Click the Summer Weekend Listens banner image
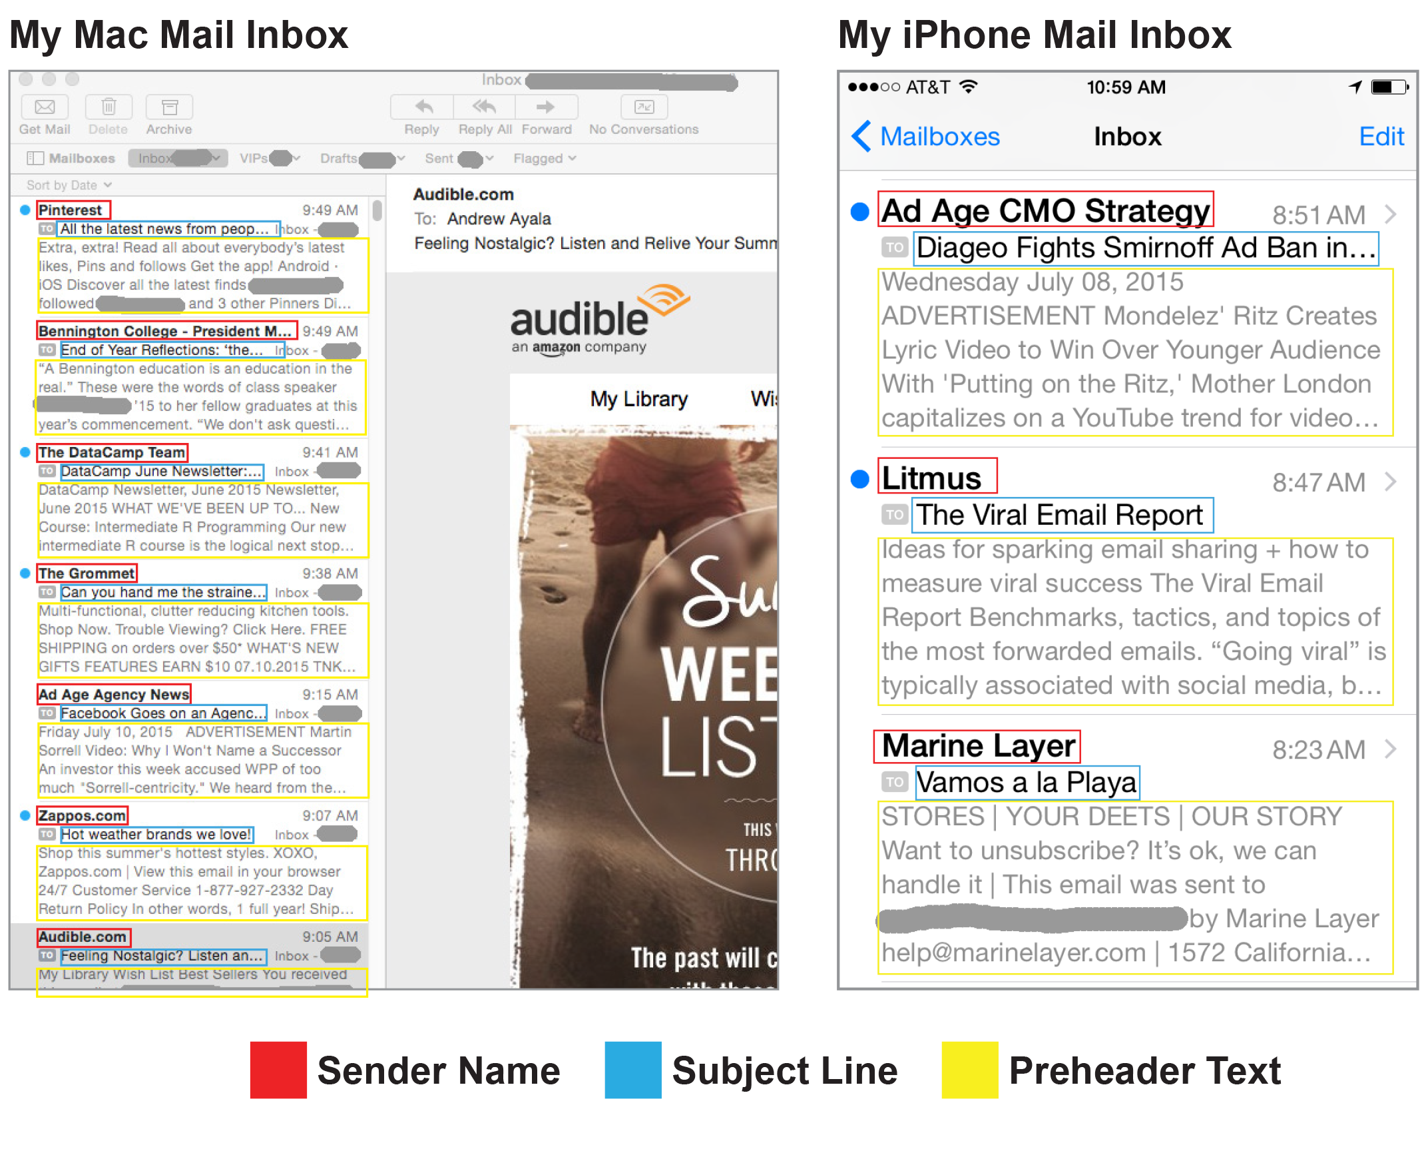The image size is (1426, 1149). coord(644,706)
